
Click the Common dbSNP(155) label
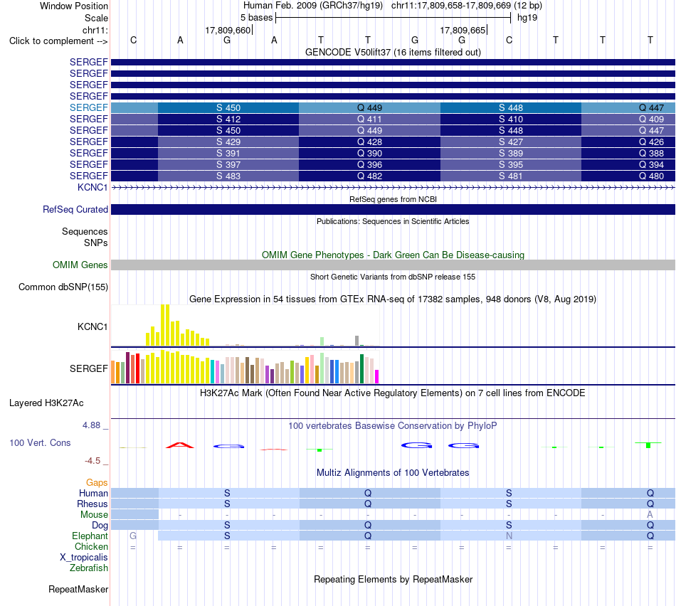pyautogui.click(x=63, y=287)
